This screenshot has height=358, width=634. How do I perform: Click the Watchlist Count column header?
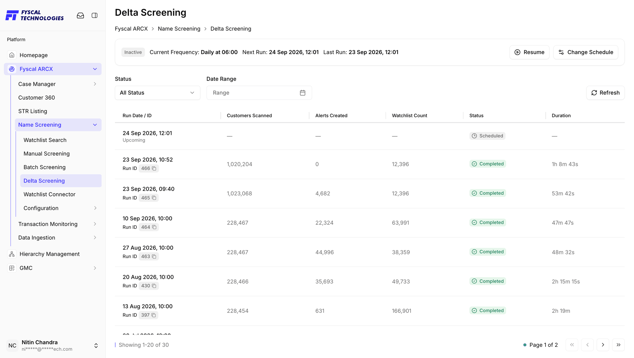[x=409, y=115]
